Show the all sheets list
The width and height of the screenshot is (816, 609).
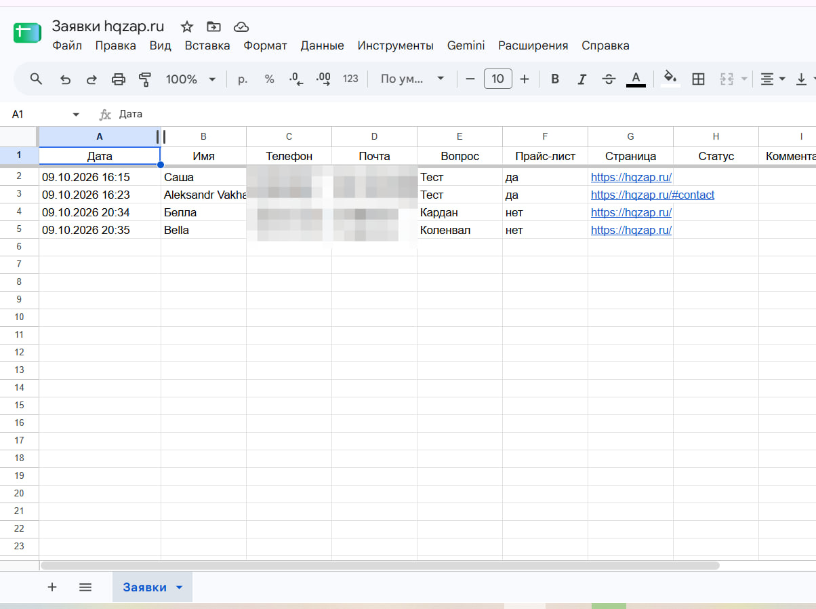[x=85, y=587]
